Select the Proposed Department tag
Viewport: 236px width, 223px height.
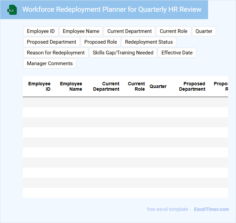pyautogui.click(x=51, y=42)
